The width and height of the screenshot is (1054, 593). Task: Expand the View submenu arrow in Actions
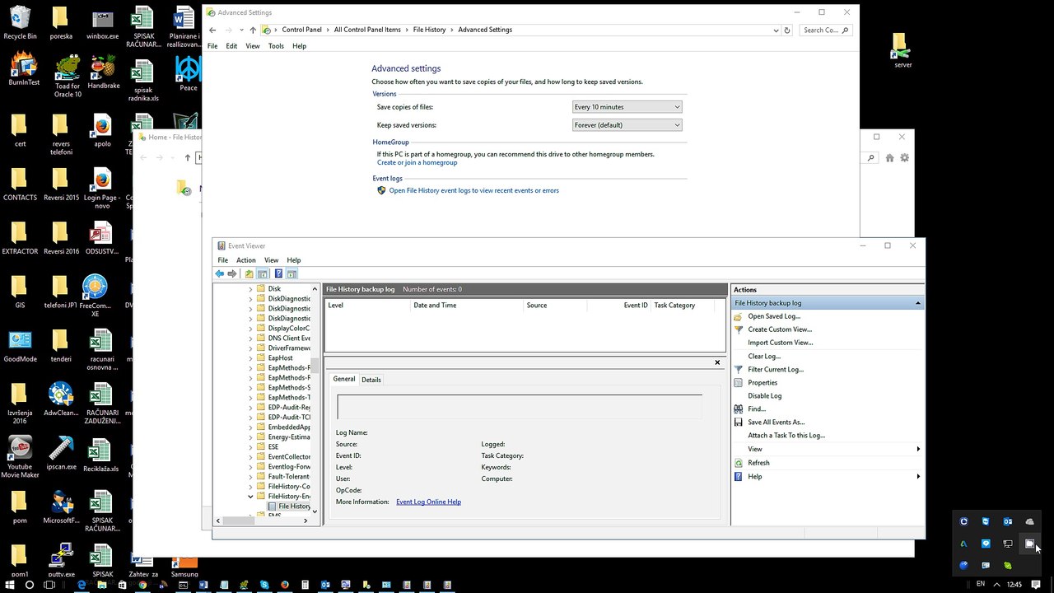pos(918,449)
